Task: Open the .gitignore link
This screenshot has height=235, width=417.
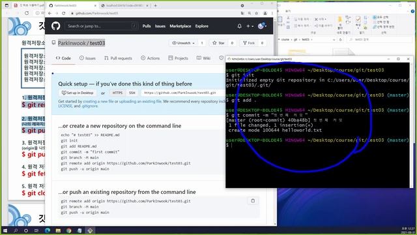Action: click(90, 106)
